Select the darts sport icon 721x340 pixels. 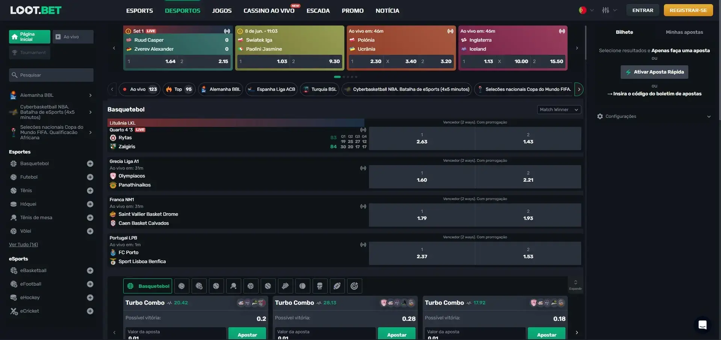point(354,286)
